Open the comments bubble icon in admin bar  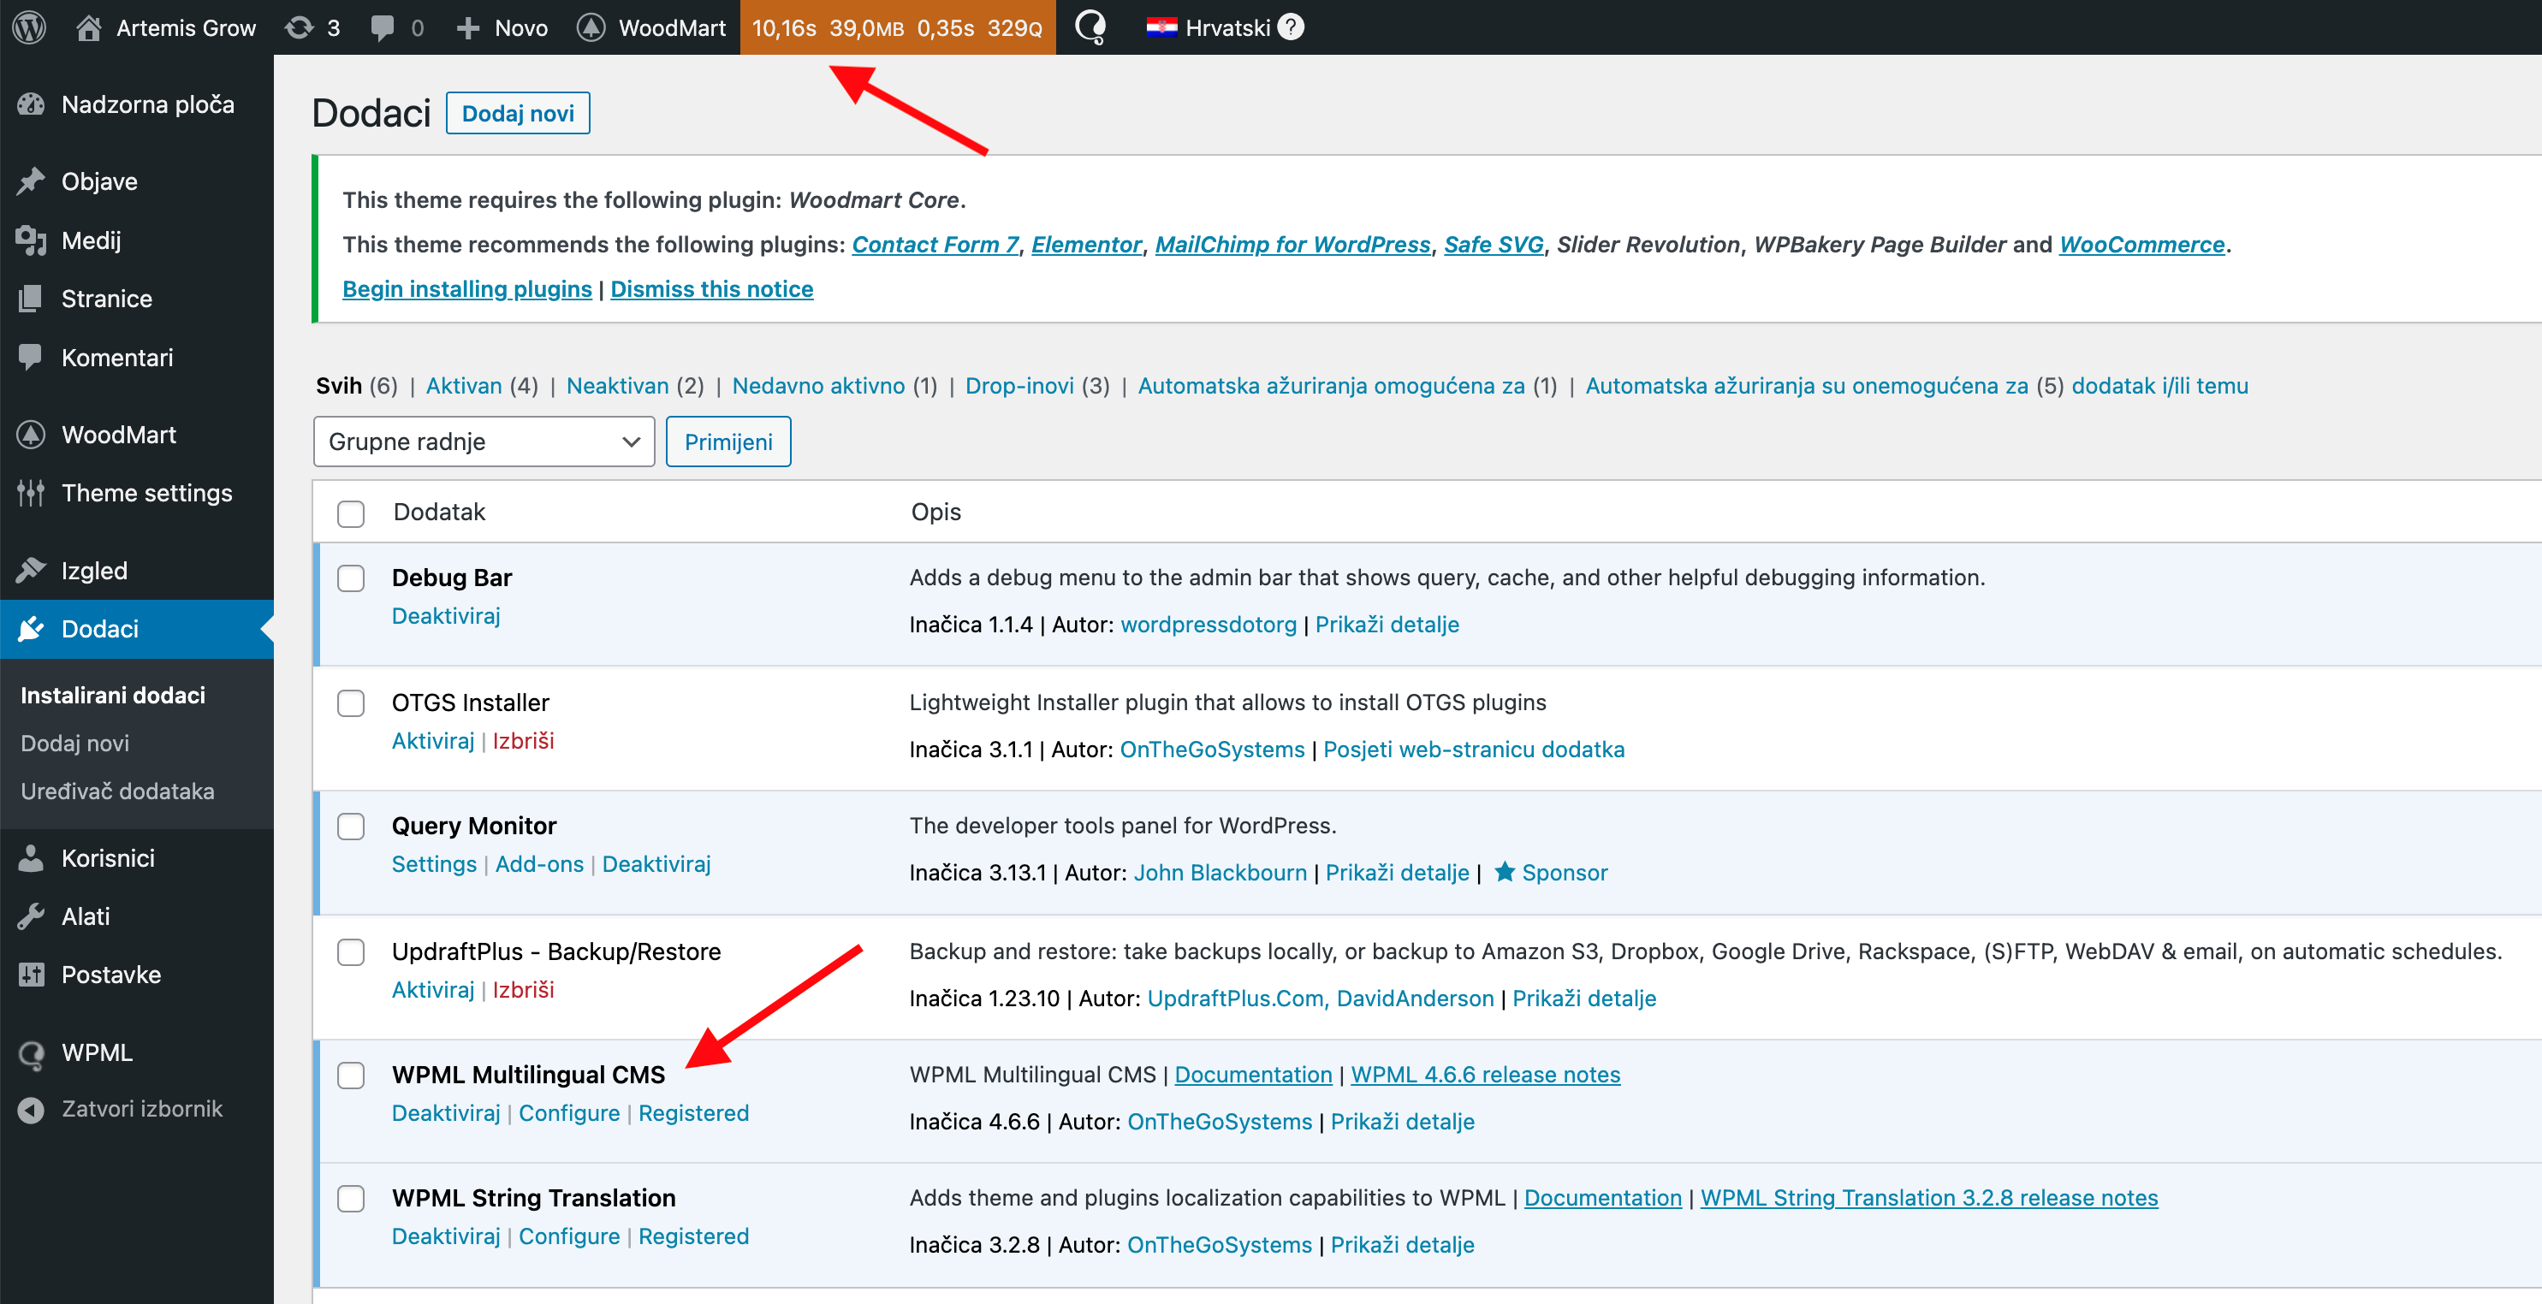(x=382, y=27)
